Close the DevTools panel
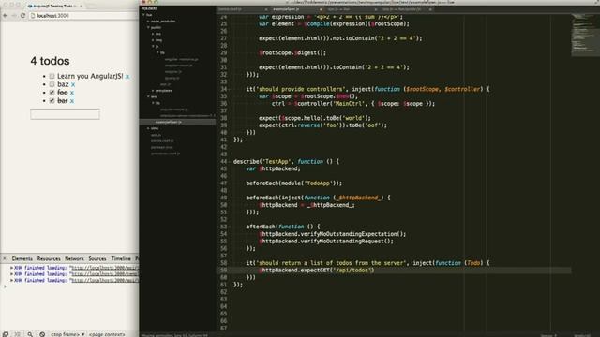 (4, 258)
